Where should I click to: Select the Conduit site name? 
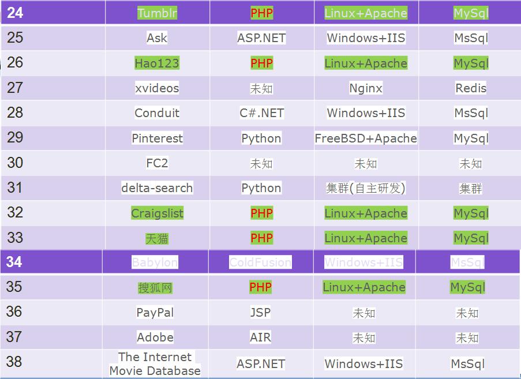(x=157, y=113)
